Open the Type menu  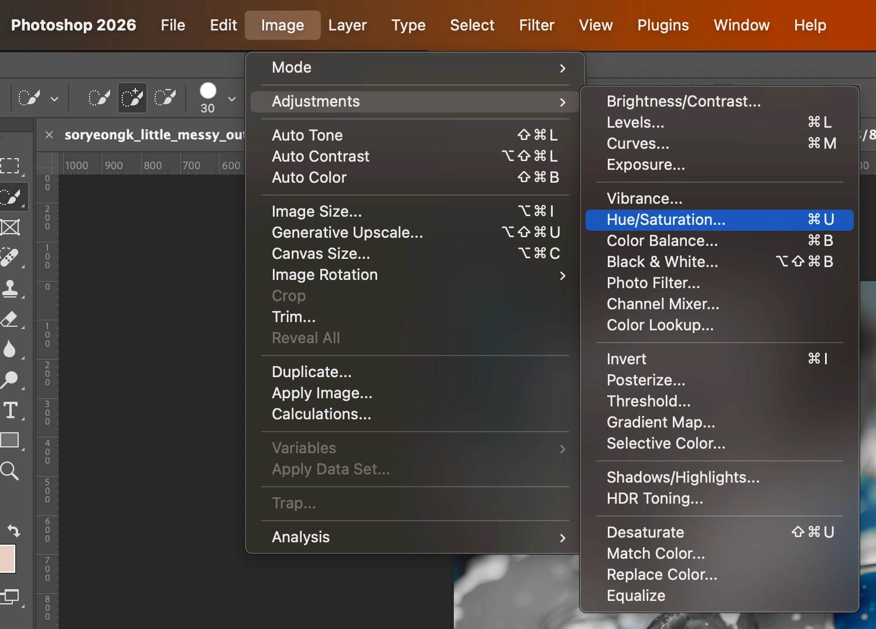[x=409, y=25]
